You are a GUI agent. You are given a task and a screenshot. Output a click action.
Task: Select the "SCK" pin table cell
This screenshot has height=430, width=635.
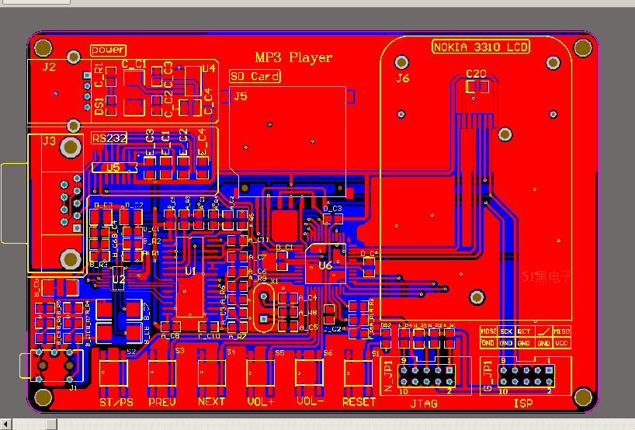pyautogui.click(x=506, y=331)
